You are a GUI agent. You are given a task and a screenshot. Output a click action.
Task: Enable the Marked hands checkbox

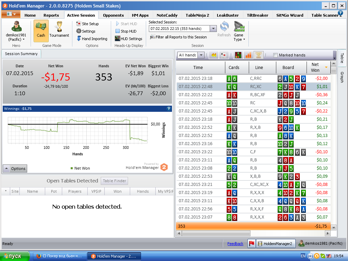pos(275,55)
